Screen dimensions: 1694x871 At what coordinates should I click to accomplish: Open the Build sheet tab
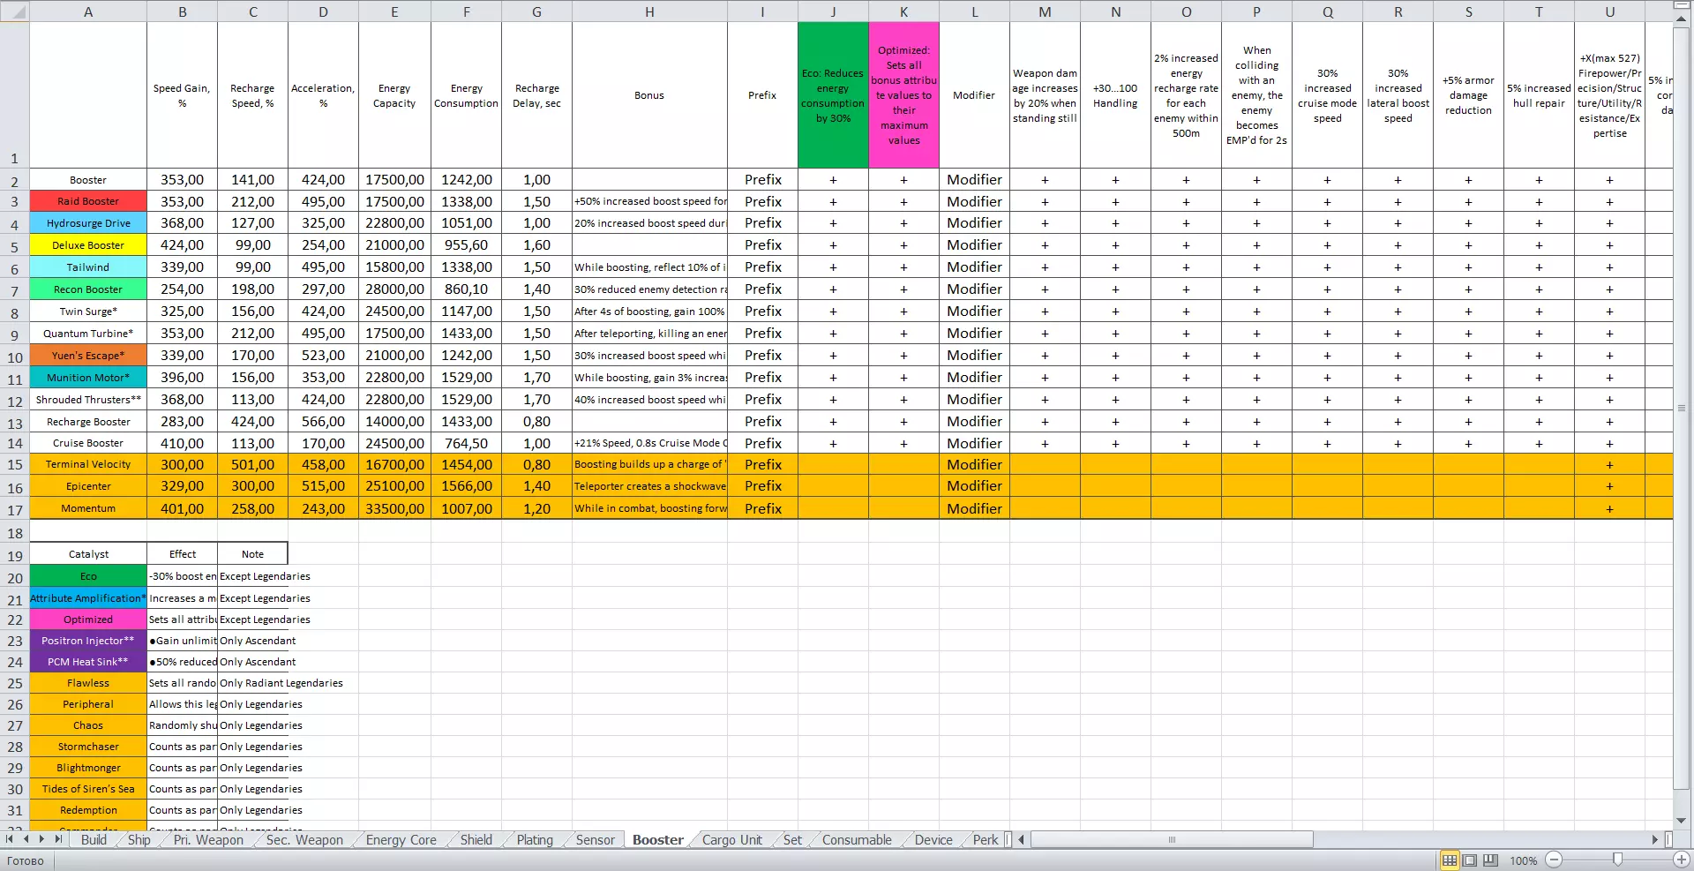tap(94, 840)
